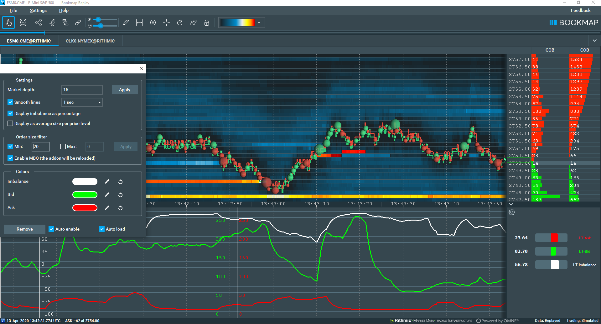601x324 pixels.
Task: Select the pencil drawing tool
Action: pyautogui.click(x=126, y=22)
